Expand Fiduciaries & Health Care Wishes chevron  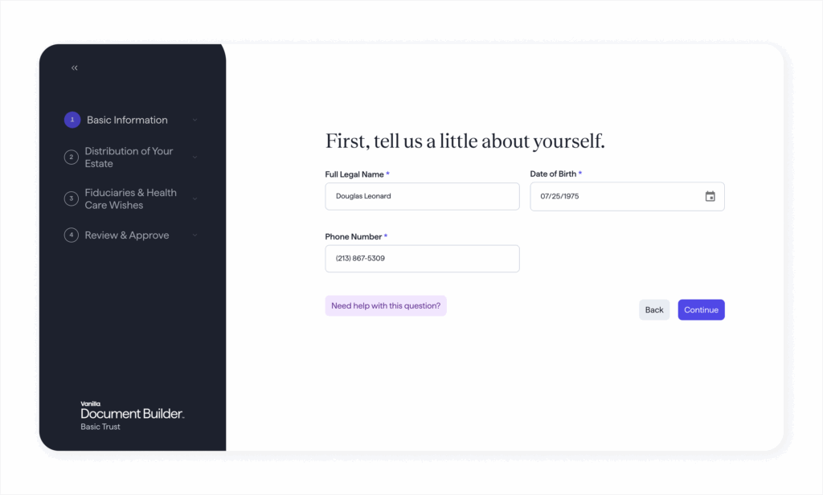click(194, 198)
